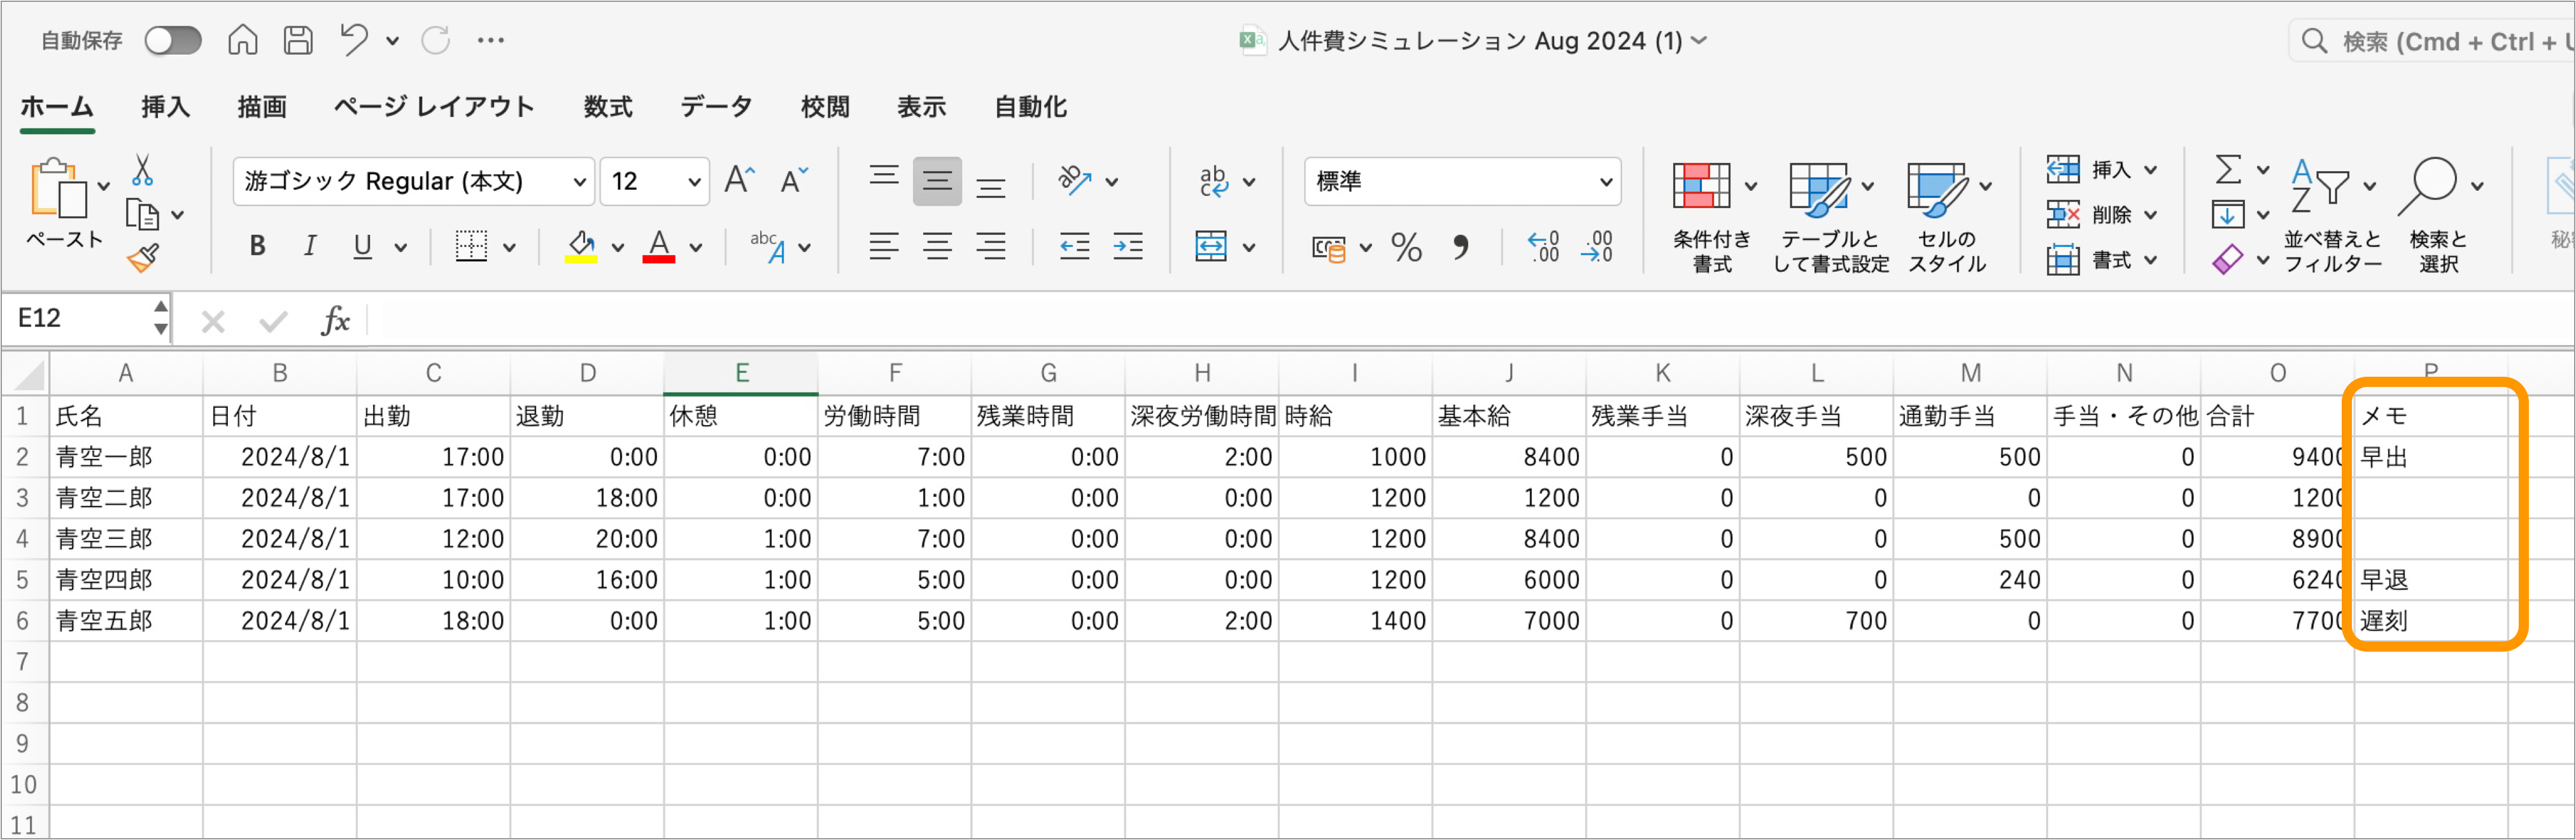Click the Save floppy disk icon
Screen dimensions: 2576x840
point(298,40)
